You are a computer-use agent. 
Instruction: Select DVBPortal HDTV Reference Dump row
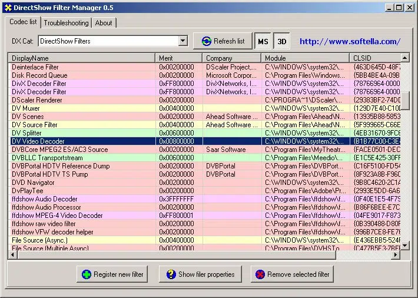coord(205,166)
